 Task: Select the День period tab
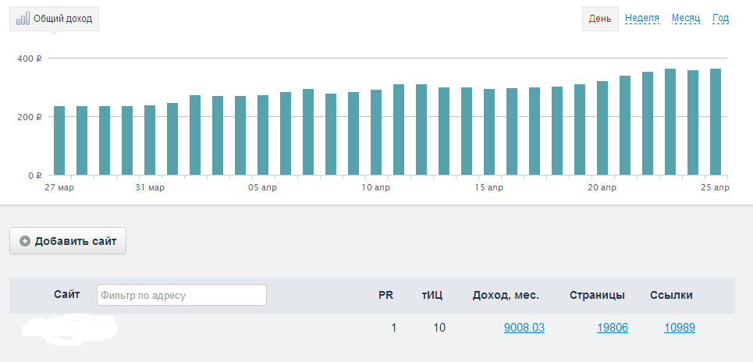point(600,19)
